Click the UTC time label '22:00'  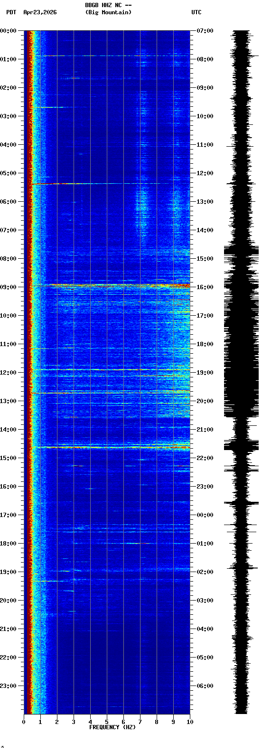point(205,458)
